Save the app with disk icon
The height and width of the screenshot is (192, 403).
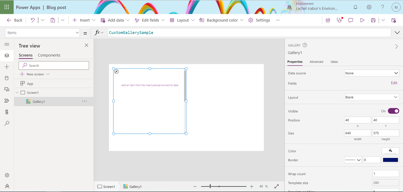[374, 20]
